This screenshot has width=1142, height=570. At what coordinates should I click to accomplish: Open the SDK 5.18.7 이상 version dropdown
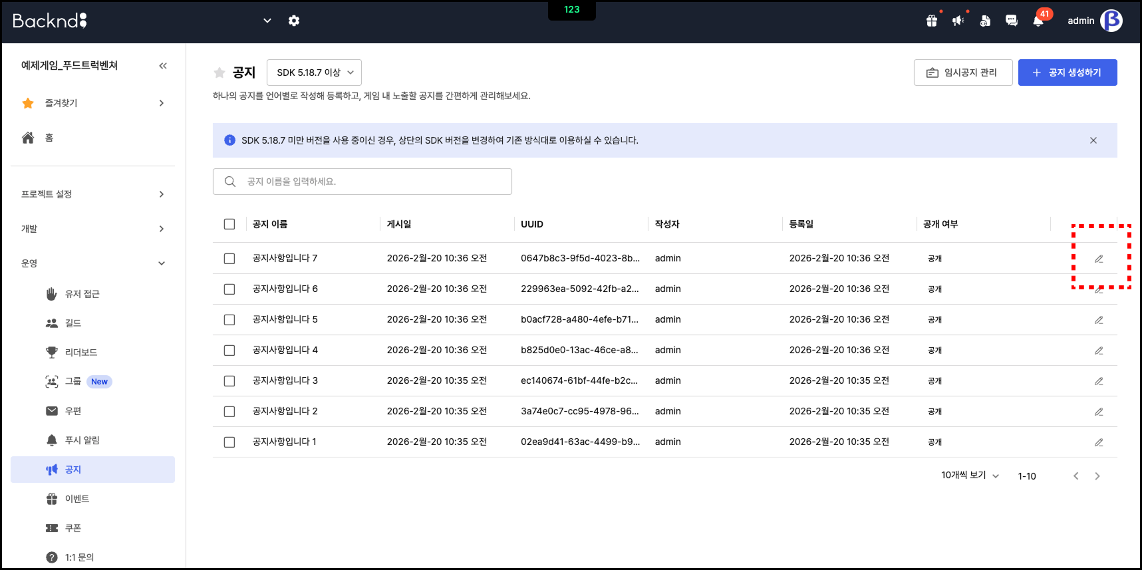coord(314,72)
